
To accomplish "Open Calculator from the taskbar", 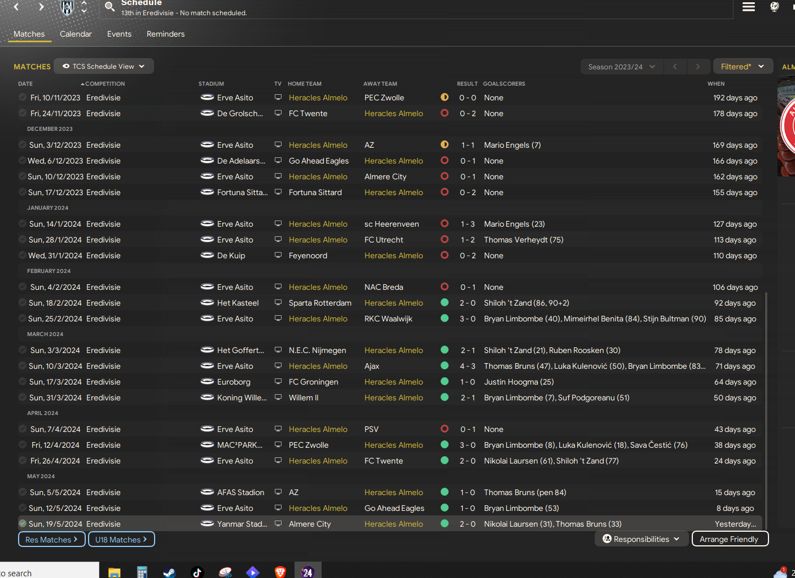I will [x=142, y=572].
